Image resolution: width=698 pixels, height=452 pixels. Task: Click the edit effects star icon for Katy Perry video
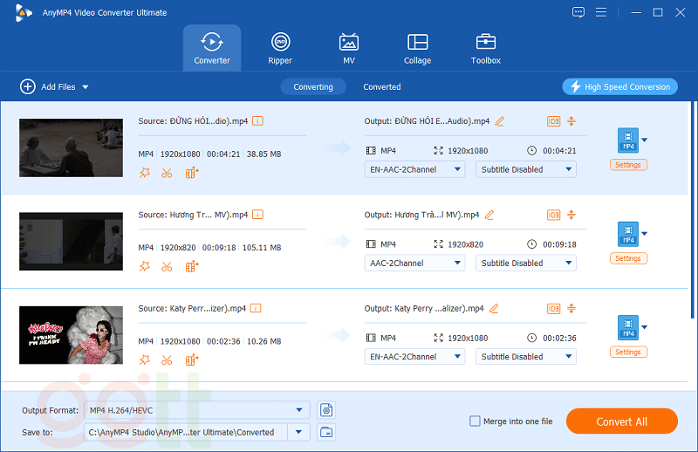[145, 360]
